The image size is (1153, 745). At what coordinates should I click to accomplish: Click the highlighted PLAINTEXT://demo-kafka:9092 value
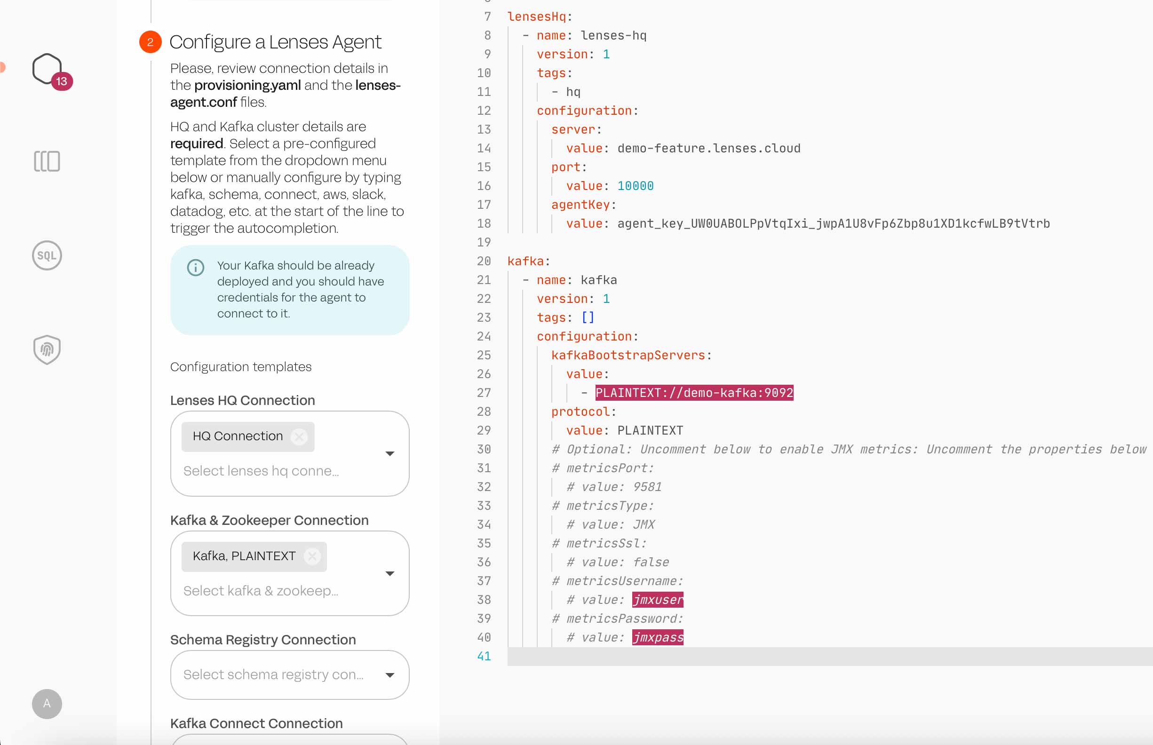[x=694, y=393]
